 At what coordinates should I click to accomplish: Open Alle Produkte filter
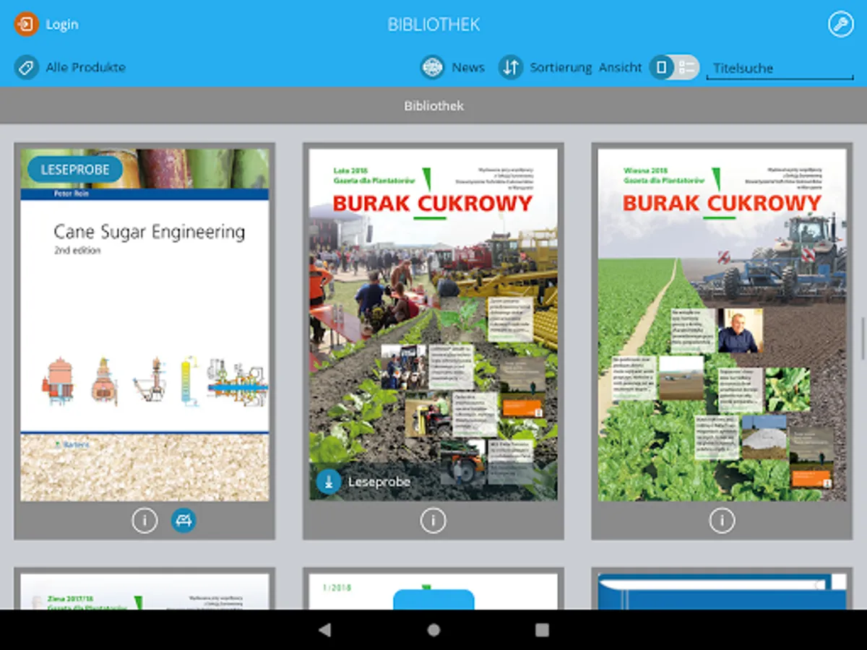point(85,68)
